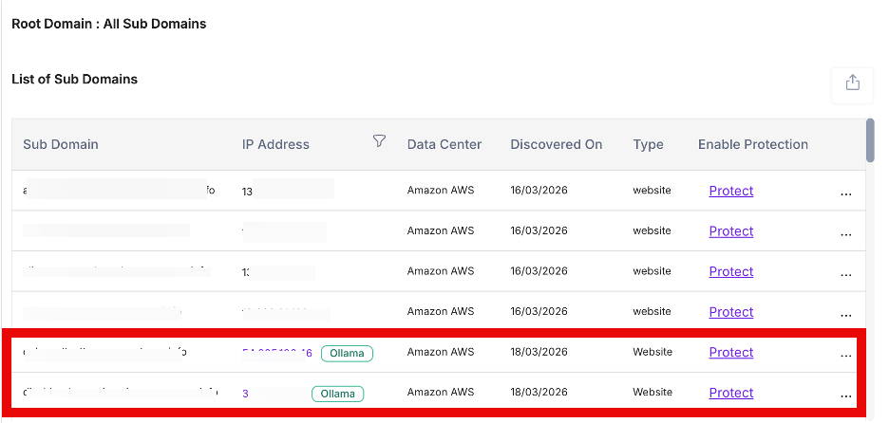
Task: Click the Discovered On column header
Action: (556, 144)
